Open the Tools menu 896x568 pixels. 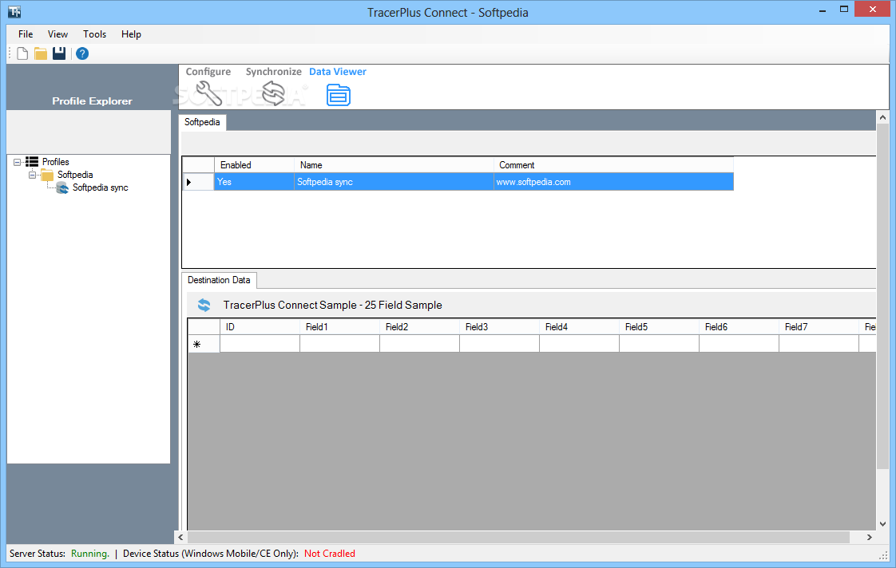95,34
